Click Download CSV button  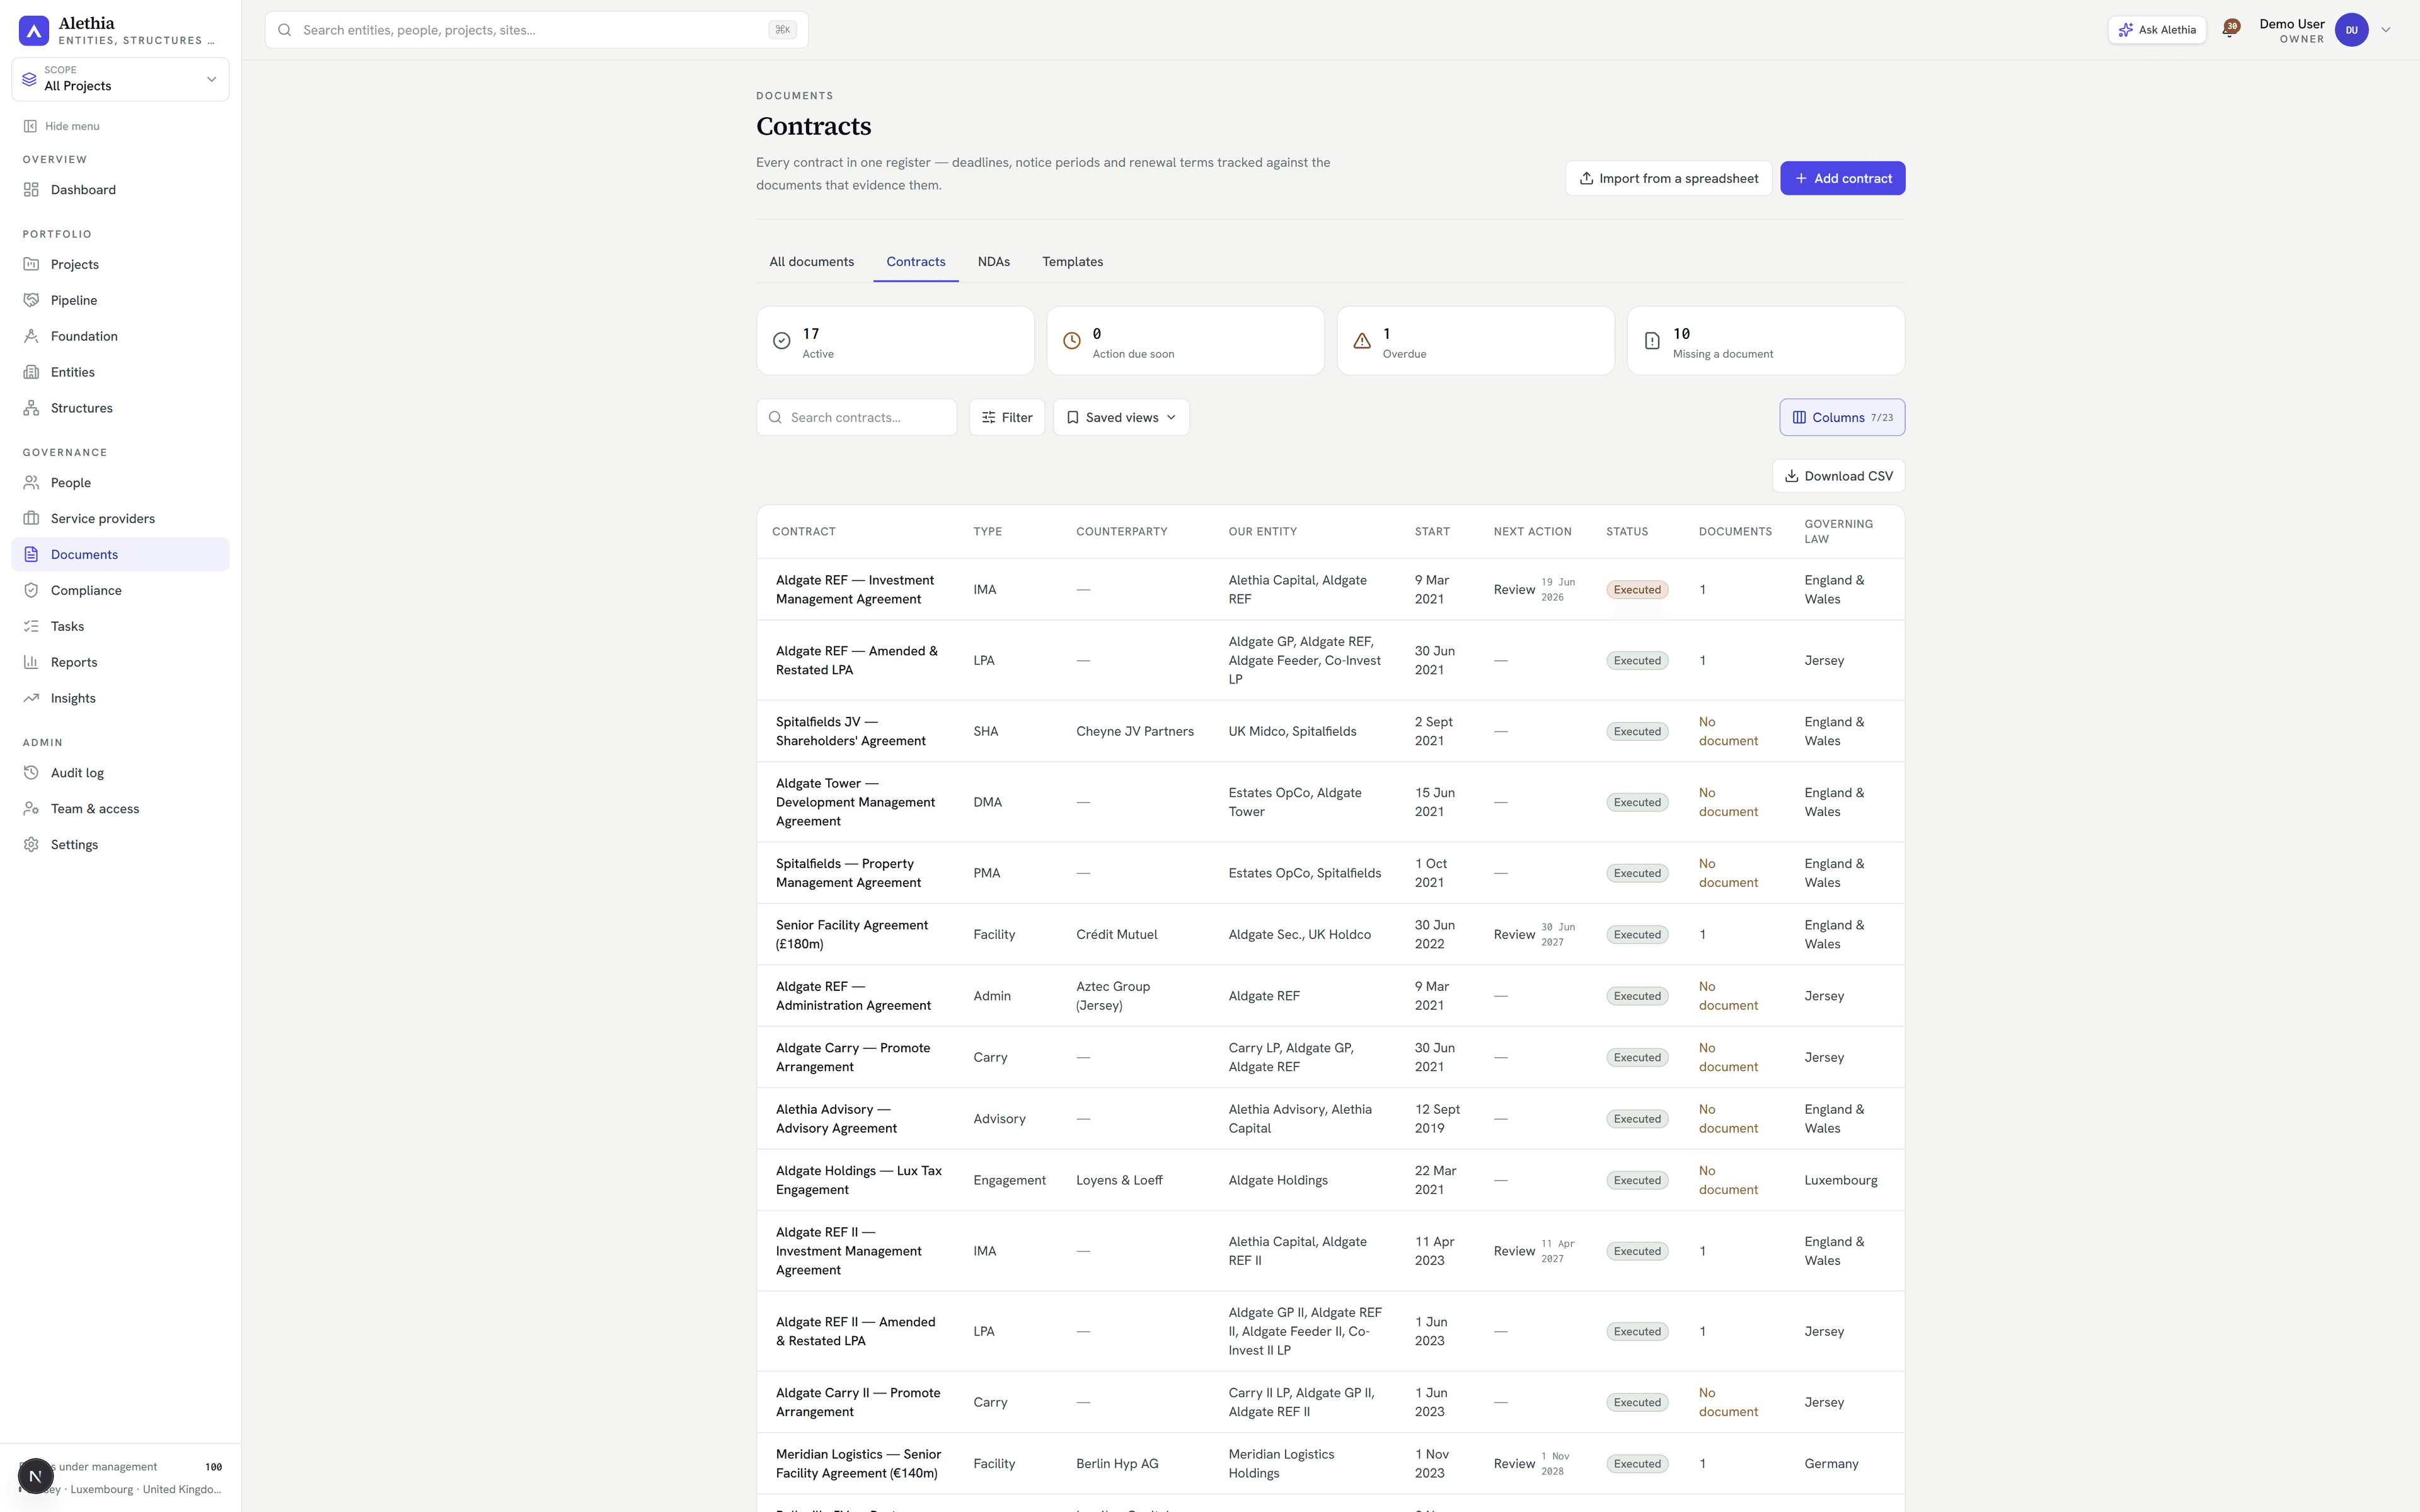point(1838,476)
